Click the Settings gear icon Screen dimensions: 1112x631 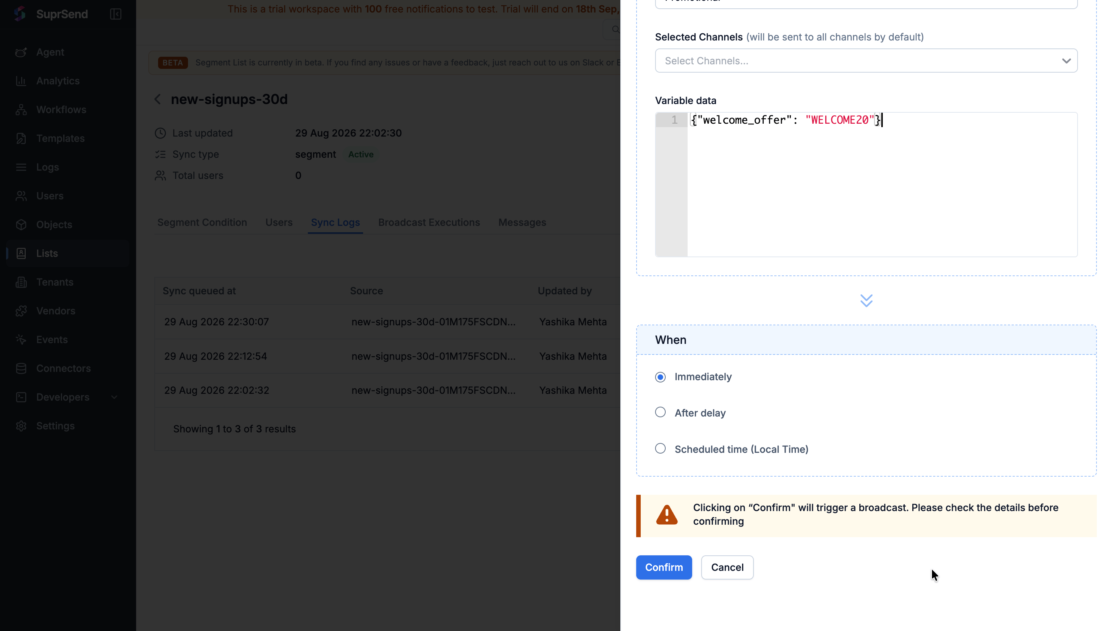(x=21, y=426)
